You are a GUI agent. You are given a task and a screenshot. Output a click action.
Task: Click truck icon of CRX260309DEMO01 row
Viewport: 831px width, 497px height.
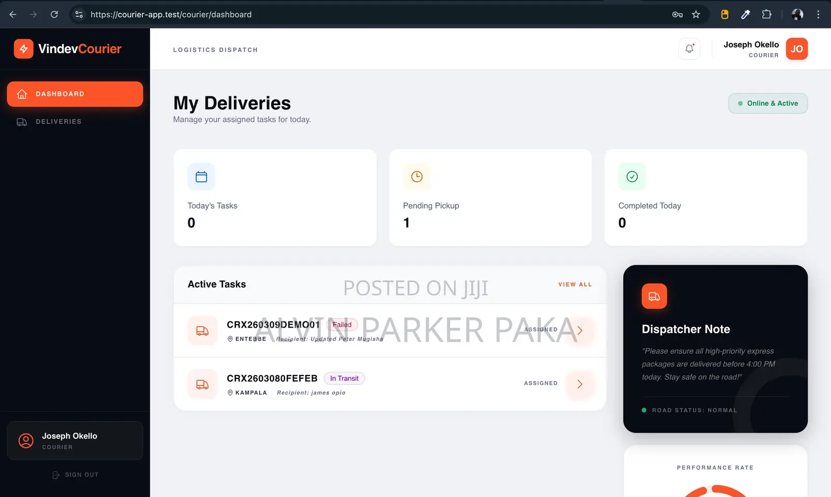[203, 331]
